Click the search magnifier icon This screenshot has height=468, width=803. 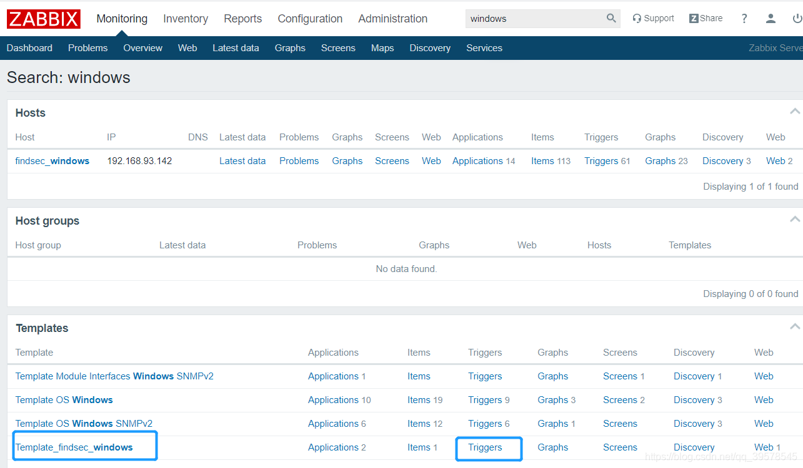coord(611,18)
